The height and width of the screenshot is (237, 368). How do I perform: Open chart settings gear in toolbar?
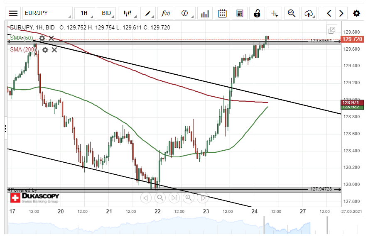point(356,13)
